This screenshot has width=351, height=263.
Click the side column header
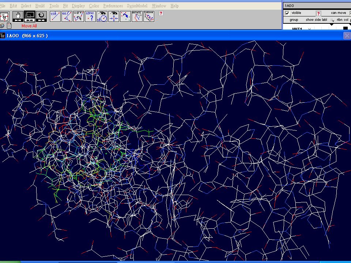318,20
